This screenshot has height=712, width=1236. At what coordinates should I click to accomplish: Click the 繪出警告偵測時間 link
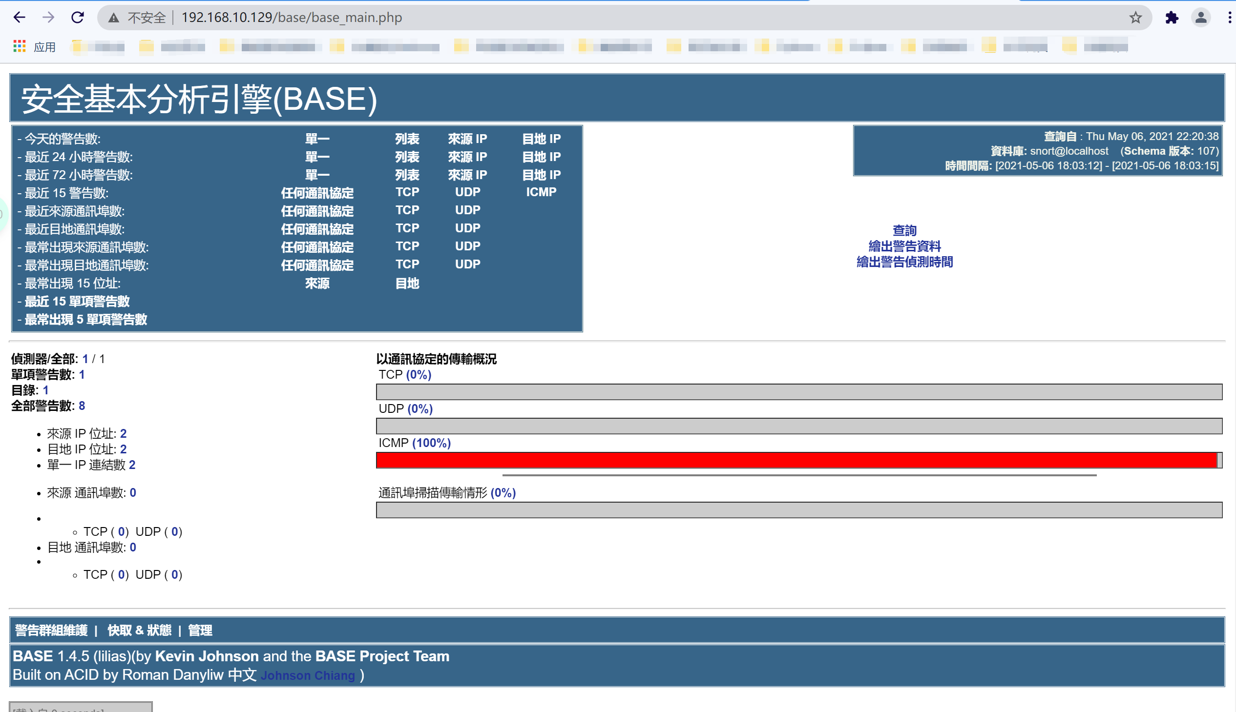904,262
